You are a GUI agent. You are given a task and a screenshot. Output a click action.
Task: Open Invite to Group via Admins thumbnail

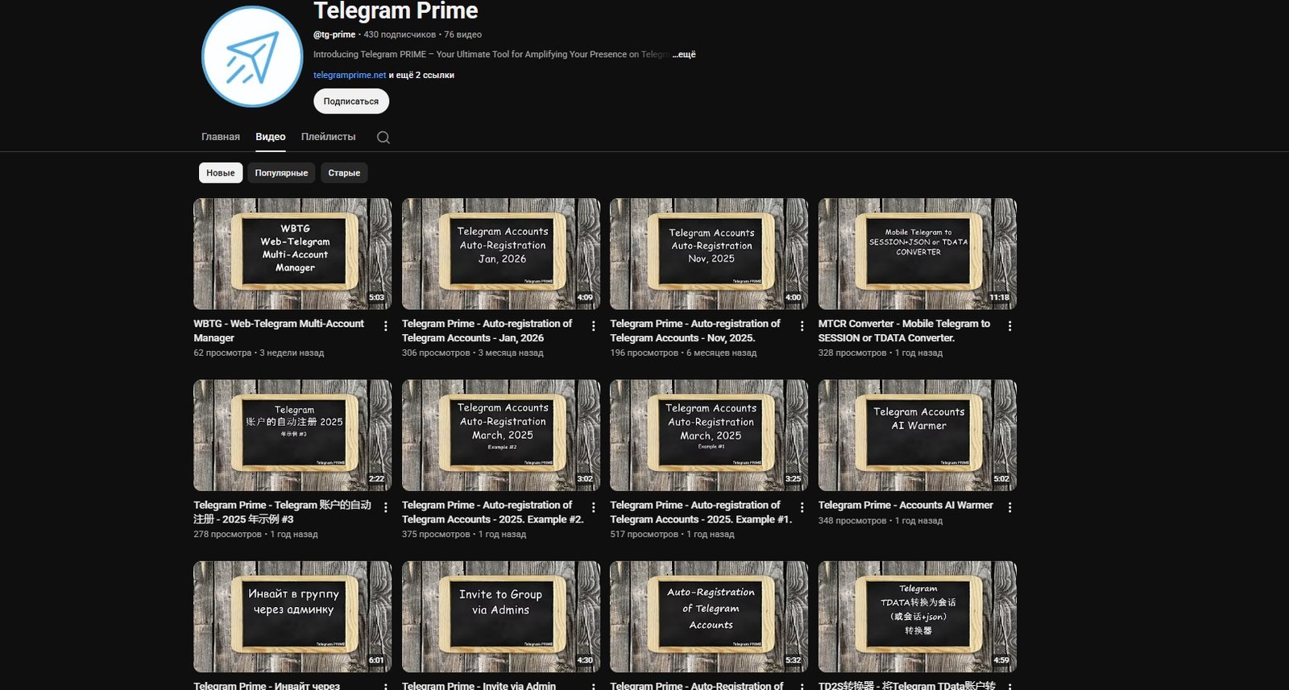(501, 617)
